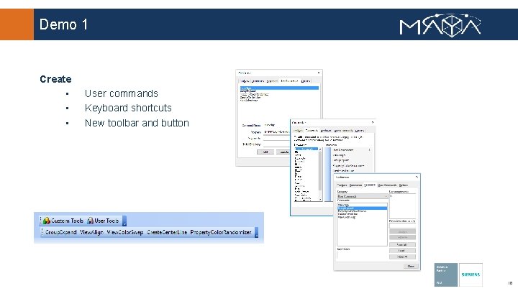The height and width of the screenshot is (291, 518).
Task: Expand Category dropdown in Keyboard dialog
Action: (363, 196)
